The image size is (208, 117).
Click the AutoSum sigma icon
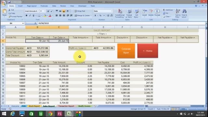(x=164, y=10)
